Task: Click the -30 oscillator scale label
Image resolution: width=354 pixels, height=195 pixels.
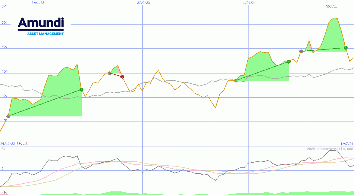Action: (4, 193)
